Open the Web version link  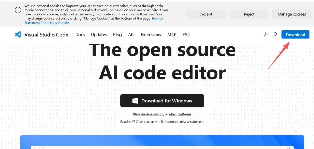136,114
